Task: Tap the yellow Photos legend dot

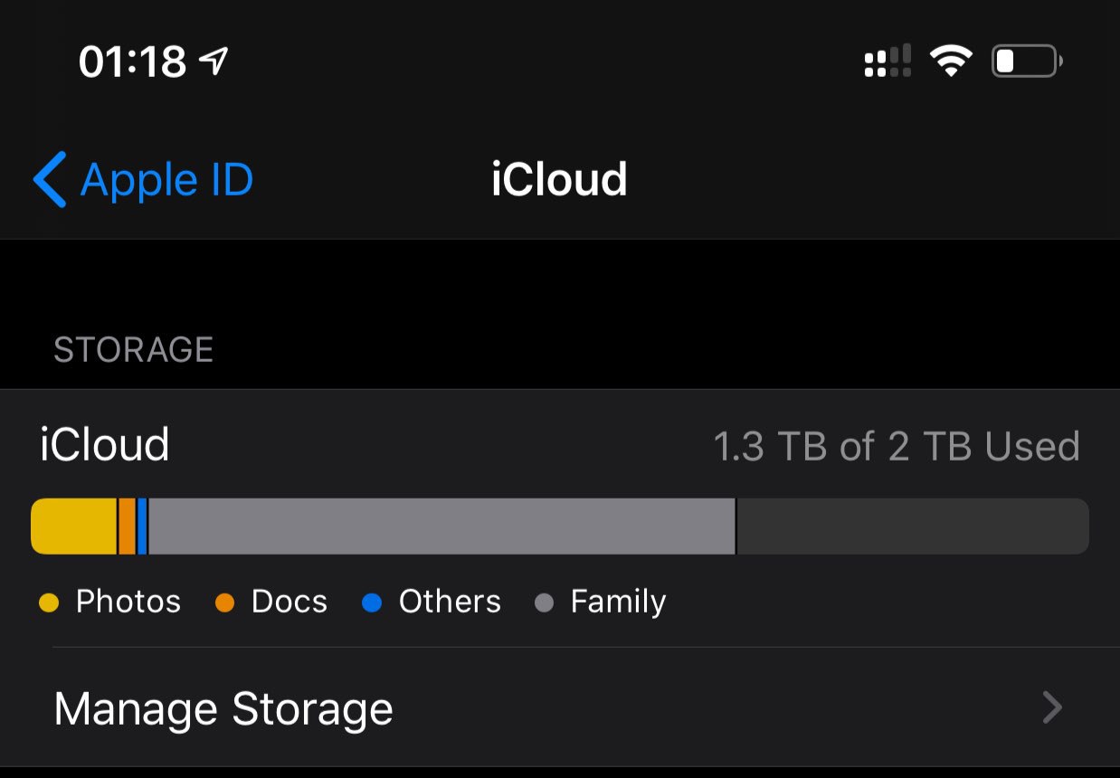Action: pos(49,602)
